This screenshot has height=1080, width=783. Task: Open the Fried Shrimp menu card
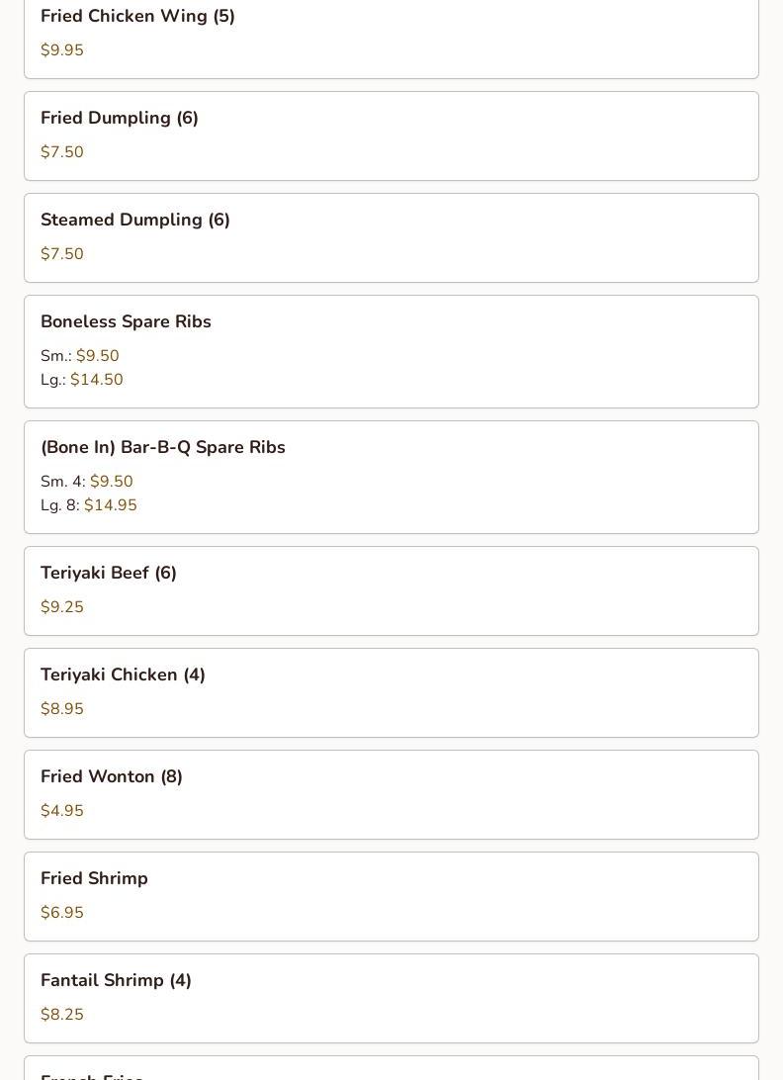[391, 897]
